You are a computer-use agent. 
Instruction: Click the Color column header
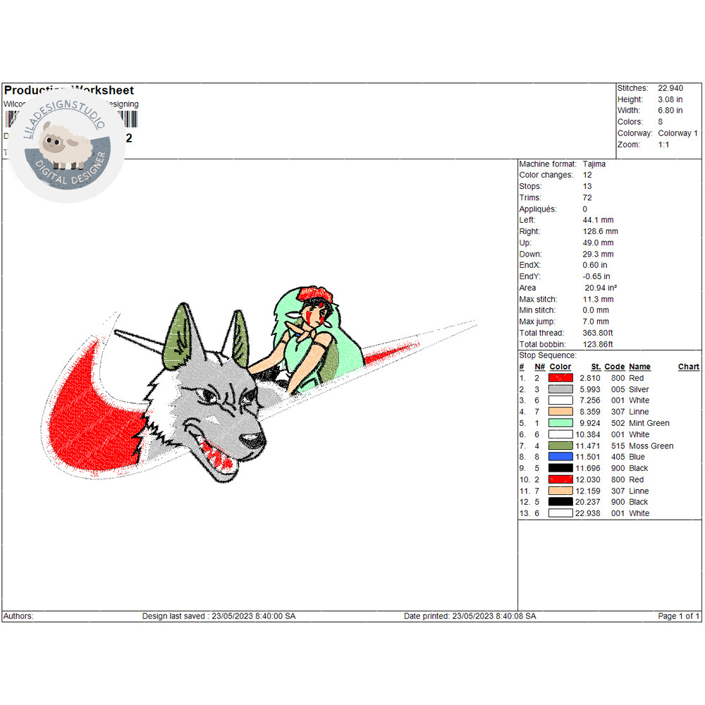560,367
